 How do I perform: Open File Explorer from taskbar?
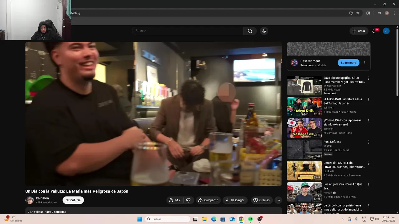click(x=204, y=219)
